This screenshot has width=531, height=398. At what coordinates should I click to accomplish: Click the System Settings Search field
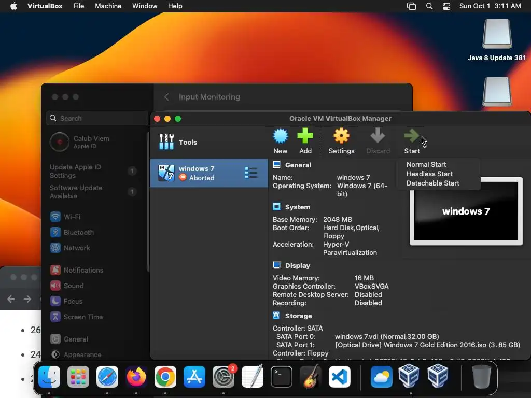click(x=97, y=118)
